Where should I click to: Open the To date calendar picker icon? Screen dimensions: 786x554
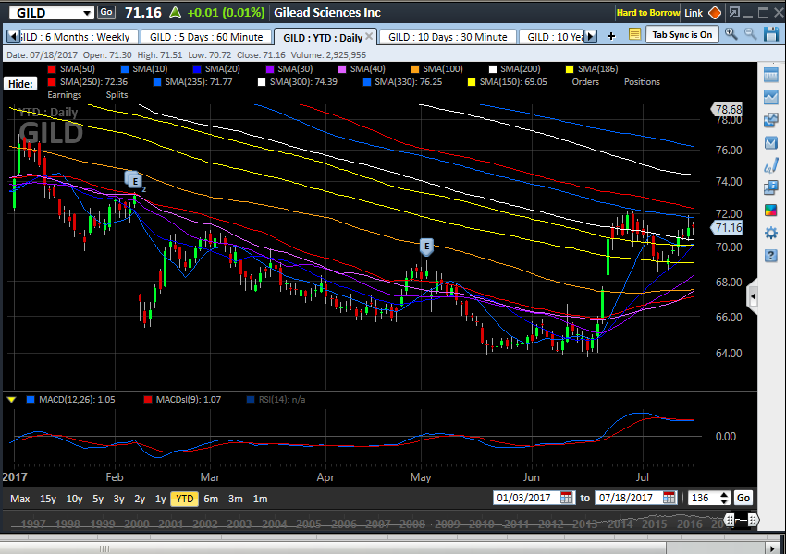coord(669,498)
